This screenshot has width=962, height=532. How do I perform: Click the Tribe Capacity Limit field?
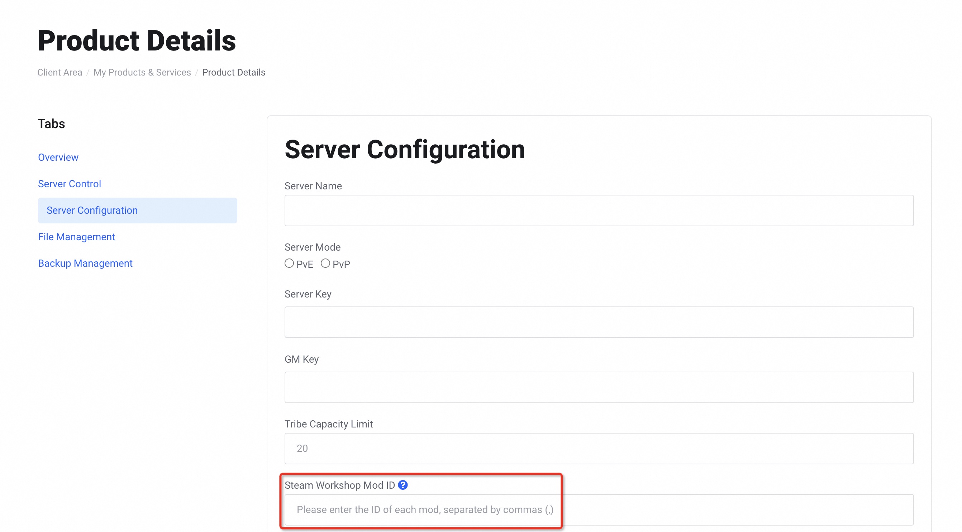[x=599, y=449]
